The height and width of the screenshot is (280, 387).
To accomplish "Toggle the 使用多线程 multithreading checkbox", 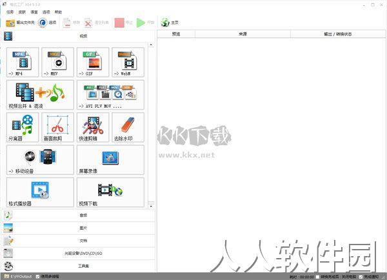I will point(38,277).
